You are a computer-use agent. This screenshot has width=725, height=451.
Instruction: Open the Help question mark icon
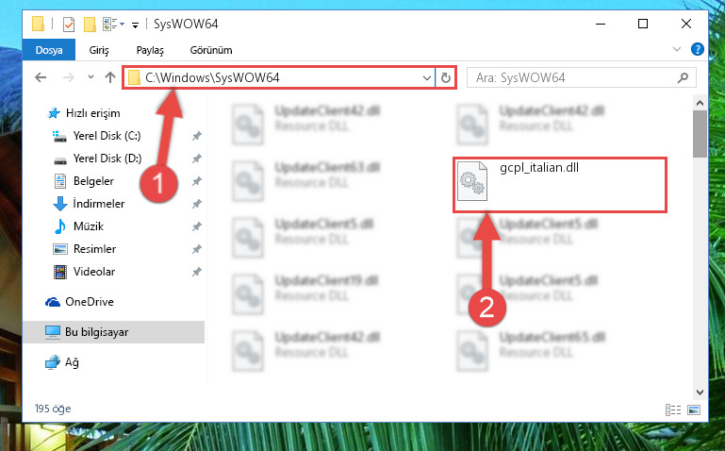pos(698,49)
